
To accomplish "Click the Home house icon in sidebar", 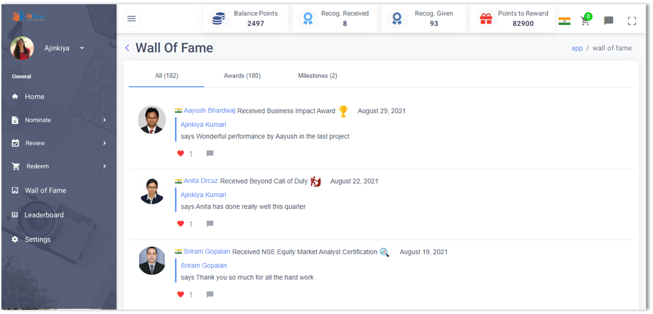I will pos(15,96).
